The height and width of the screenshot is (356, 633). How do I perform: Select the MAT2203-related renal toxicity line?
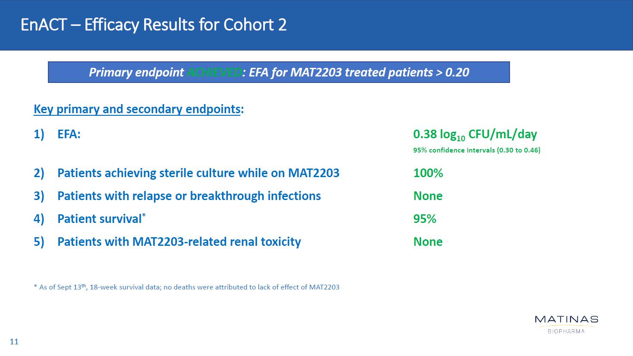click(179, 242)
